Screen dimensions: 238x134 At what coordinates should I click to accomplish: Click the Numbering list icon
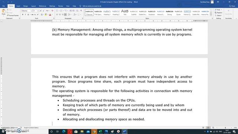pyautogui.click(x=62, y=11)
